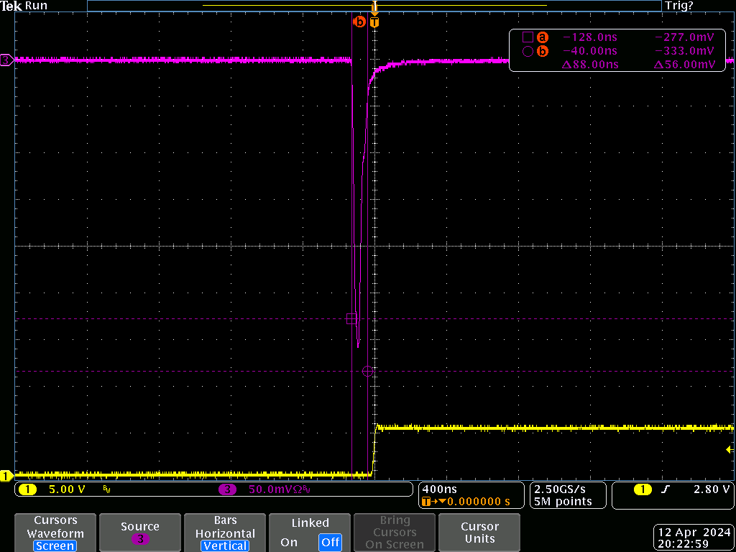736x552 pixels.
Task: Click the square cursor a marker on waveform
Action: click(351, 318)
